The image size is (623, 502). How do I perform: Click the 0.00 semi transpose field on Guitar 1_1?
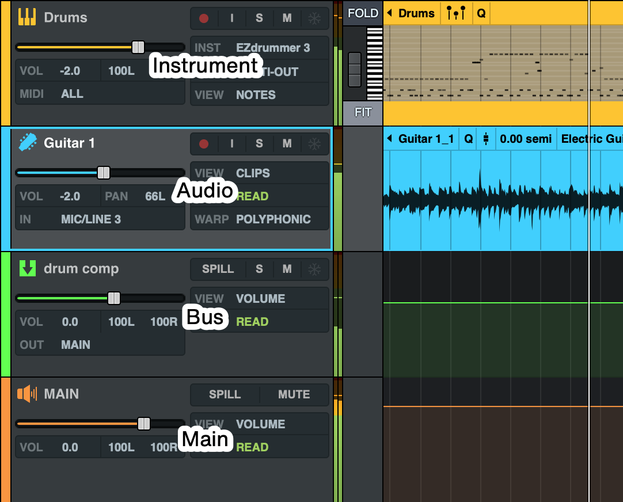coord(525,138)
